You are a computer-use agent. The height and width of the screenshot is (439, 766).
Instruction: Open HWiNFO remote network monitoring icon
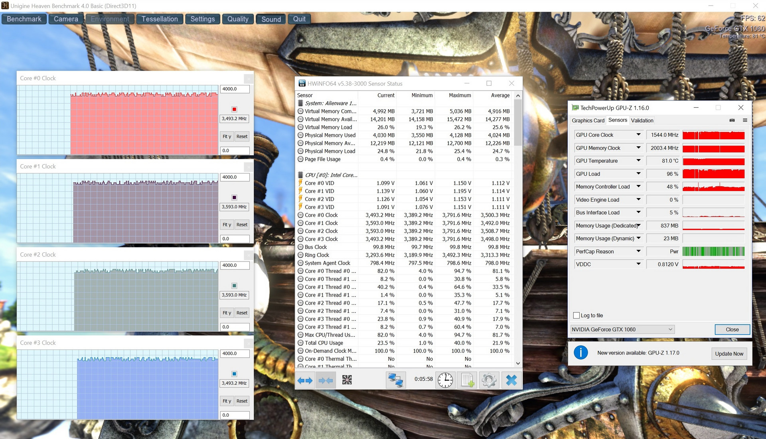pyautogui.click(x=395, y=380)
